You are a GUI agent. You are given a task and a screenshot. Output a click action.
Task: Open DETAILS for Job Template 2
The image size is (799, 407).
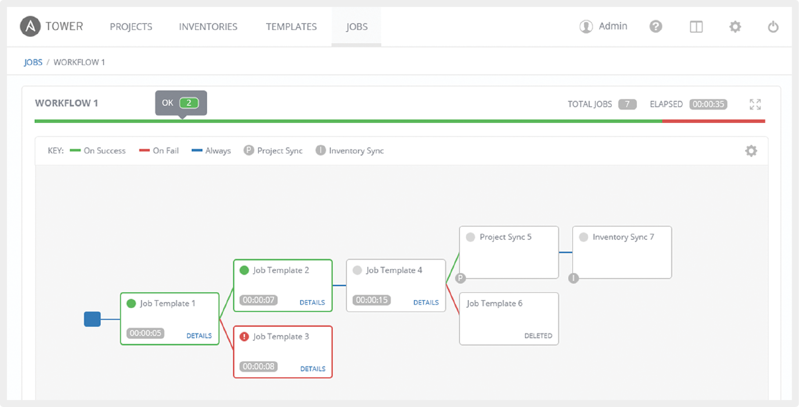click(x=312, y=302)
